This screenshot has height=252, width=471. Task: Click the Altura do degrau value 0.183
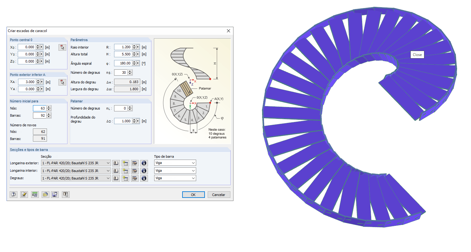point(127,82)
